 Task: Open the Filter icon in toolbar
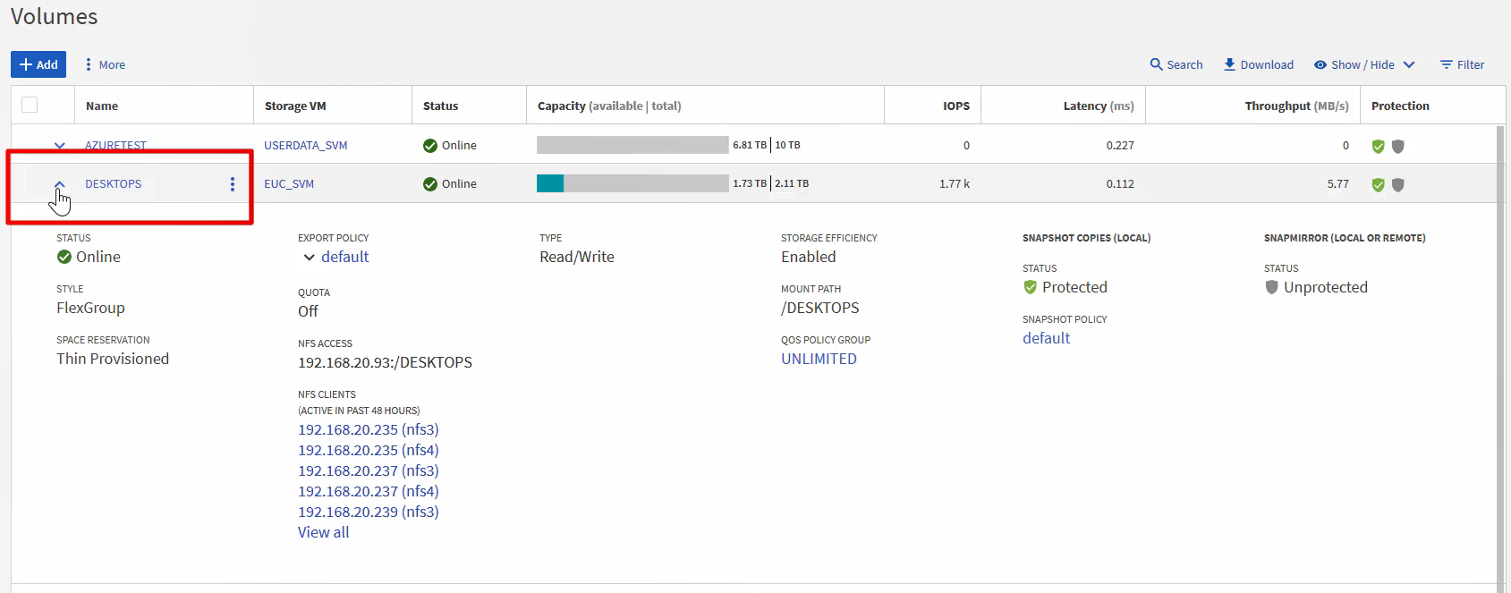(1446, 64)
